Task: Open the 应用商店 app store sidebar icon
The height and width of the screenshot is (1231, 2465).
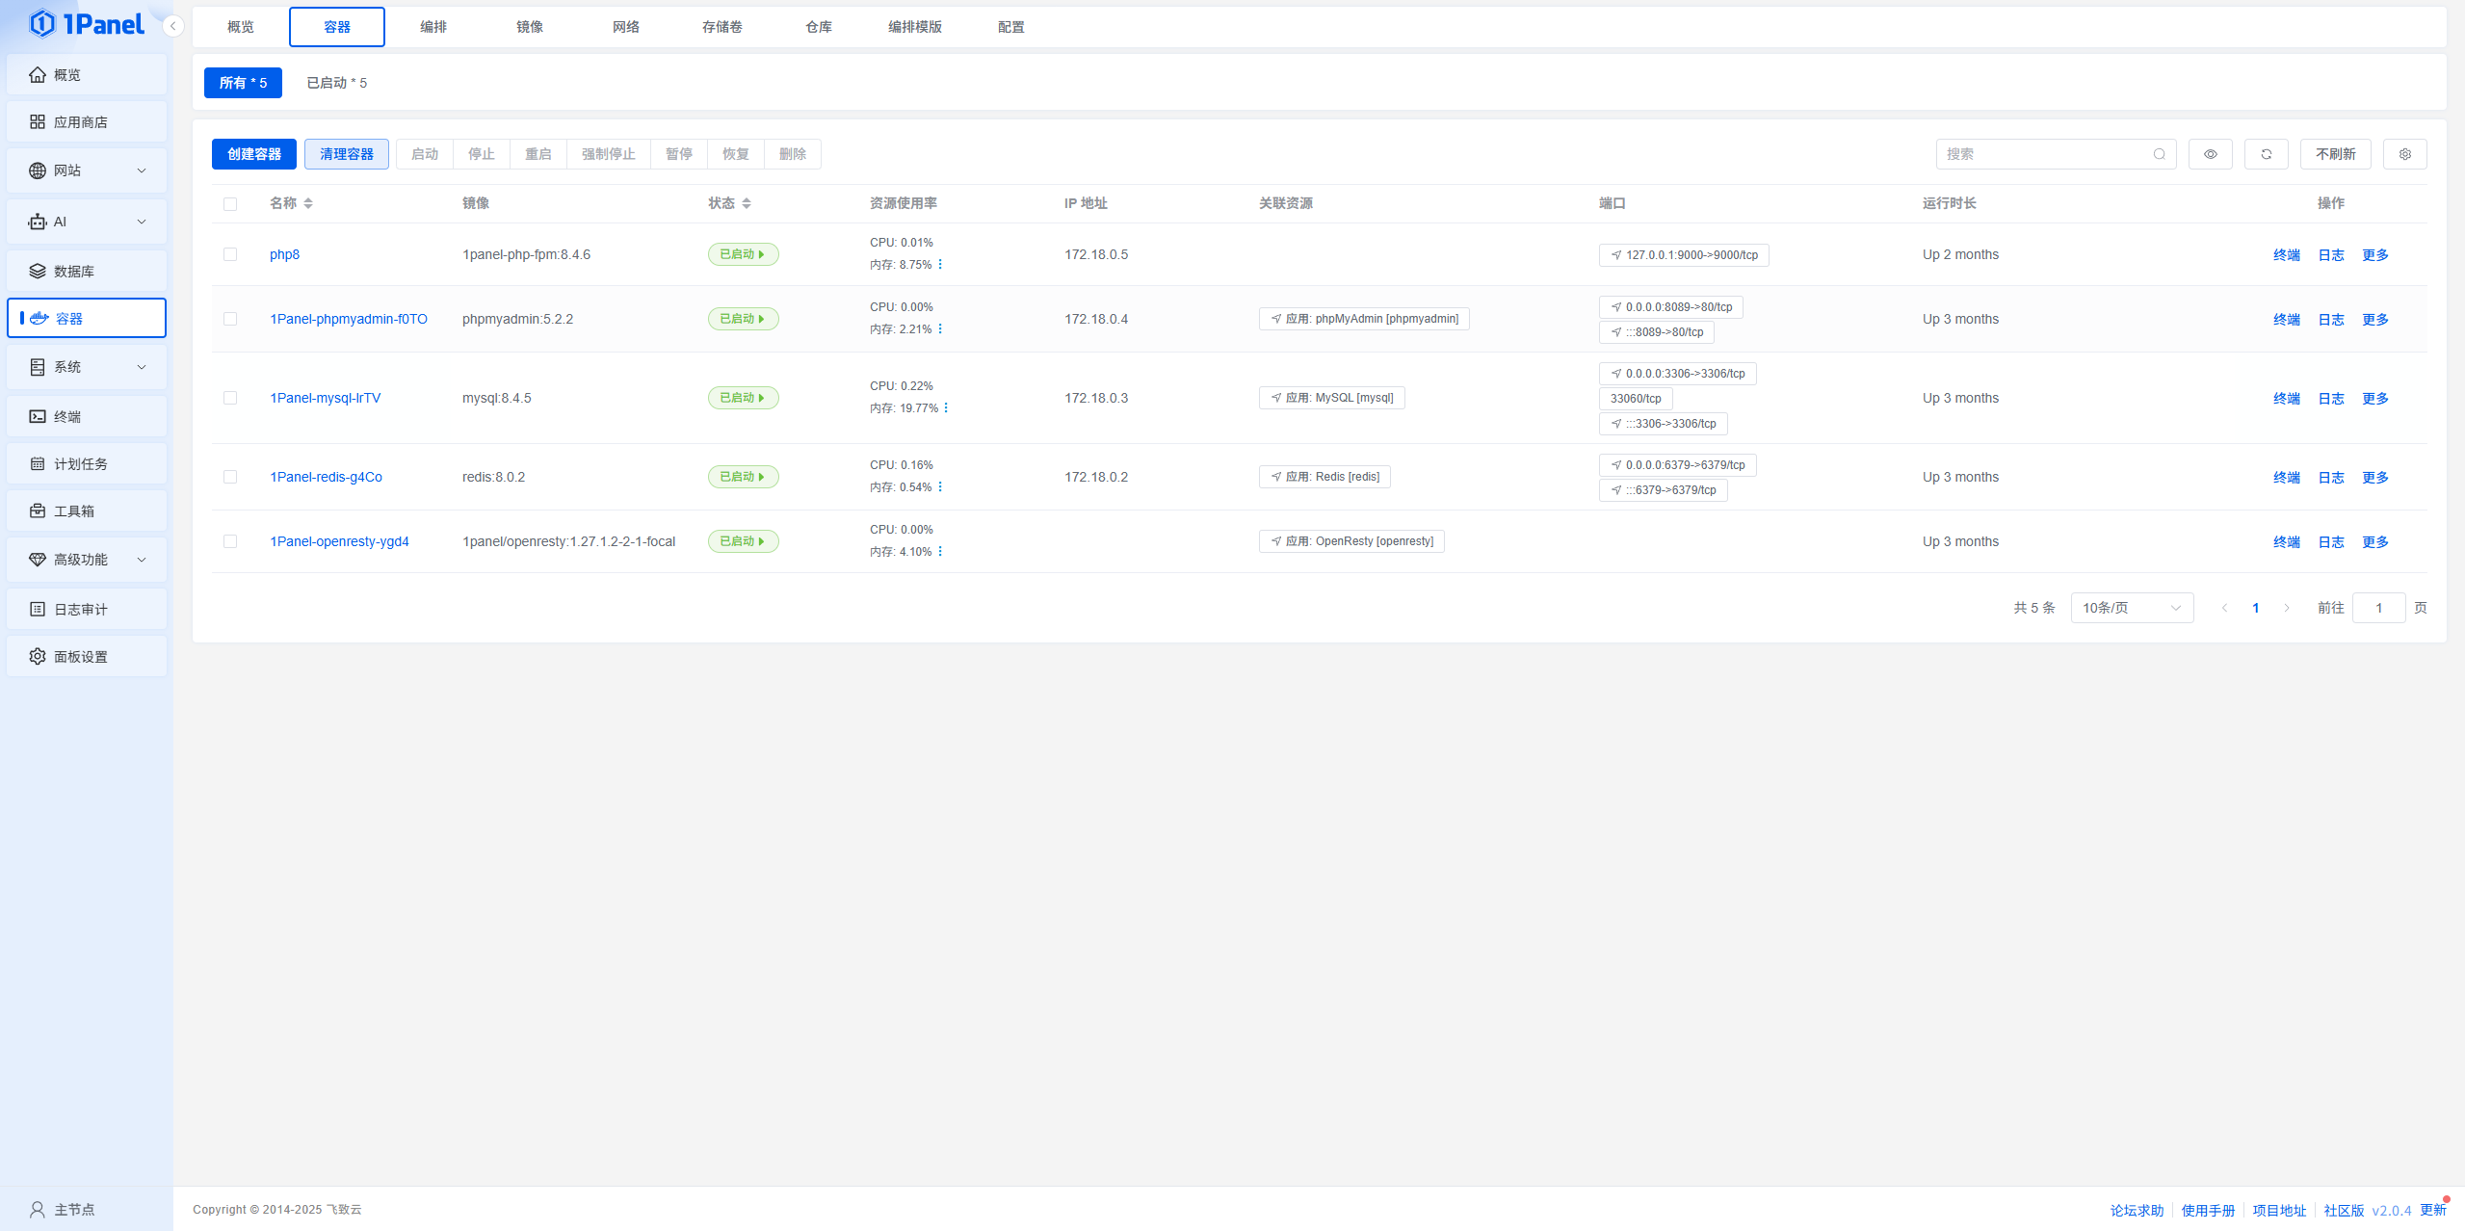Action: pyautogui.click(x=38, y=122)
